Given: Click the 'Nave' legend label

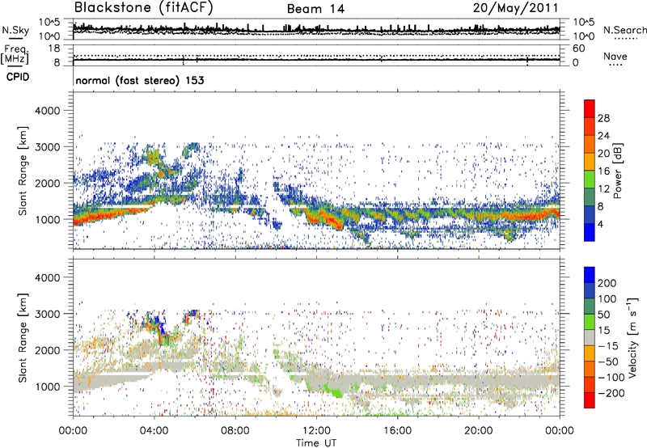Looking at the screenshot, I should click(615, 57).
